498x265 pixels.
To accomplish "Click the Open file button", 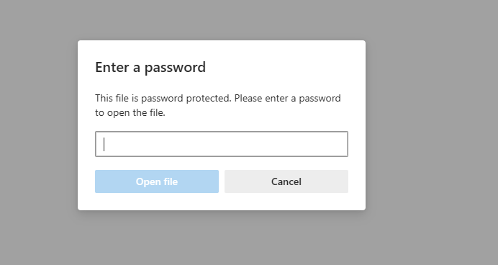I will (x=157, y=181).
